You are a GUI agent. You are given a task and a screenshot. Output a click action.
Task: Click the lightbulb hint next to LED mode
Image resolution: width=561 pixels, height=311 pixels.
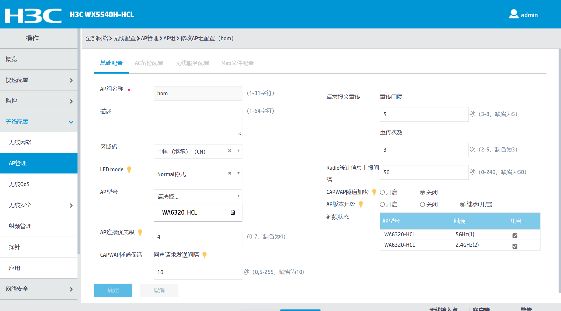129,169
